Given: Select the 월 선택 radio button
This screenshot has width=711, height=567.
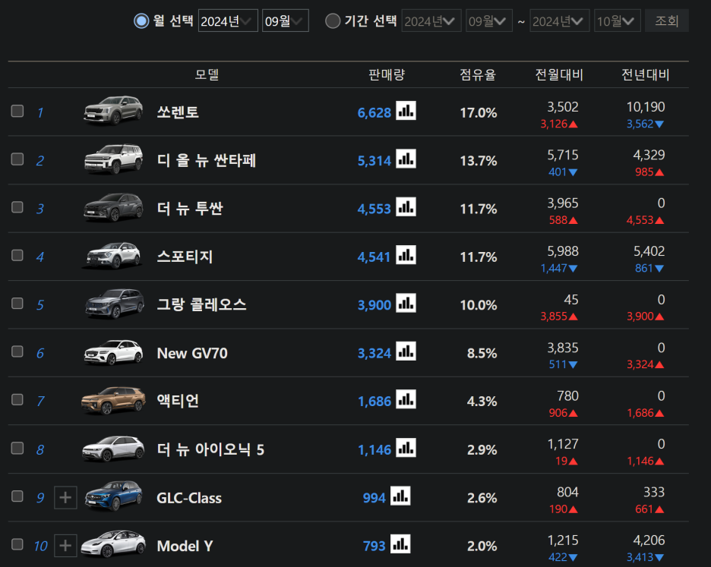Looking at the screenshot, I should pyautogui.click(x=141, y=20).
